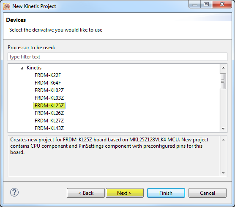Click the board description text

(109, 146)
